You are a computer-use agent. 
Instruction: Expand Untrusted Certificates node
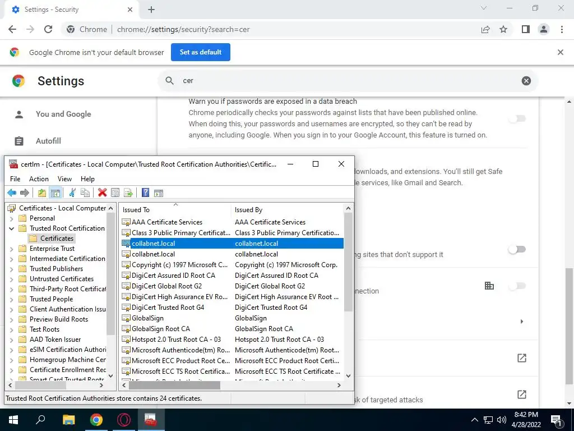[x=11, y=279]
